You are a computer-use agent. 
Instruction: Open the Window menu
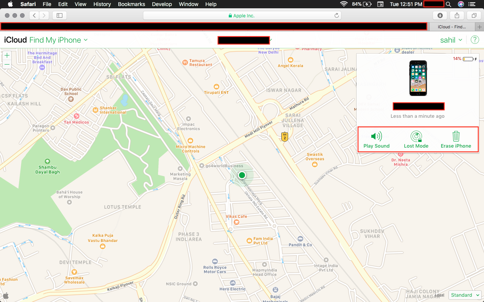tap(189, 4)
